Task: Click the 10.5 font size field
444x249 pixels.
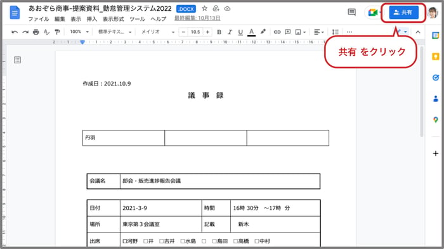Action: [x=195, y=32]
